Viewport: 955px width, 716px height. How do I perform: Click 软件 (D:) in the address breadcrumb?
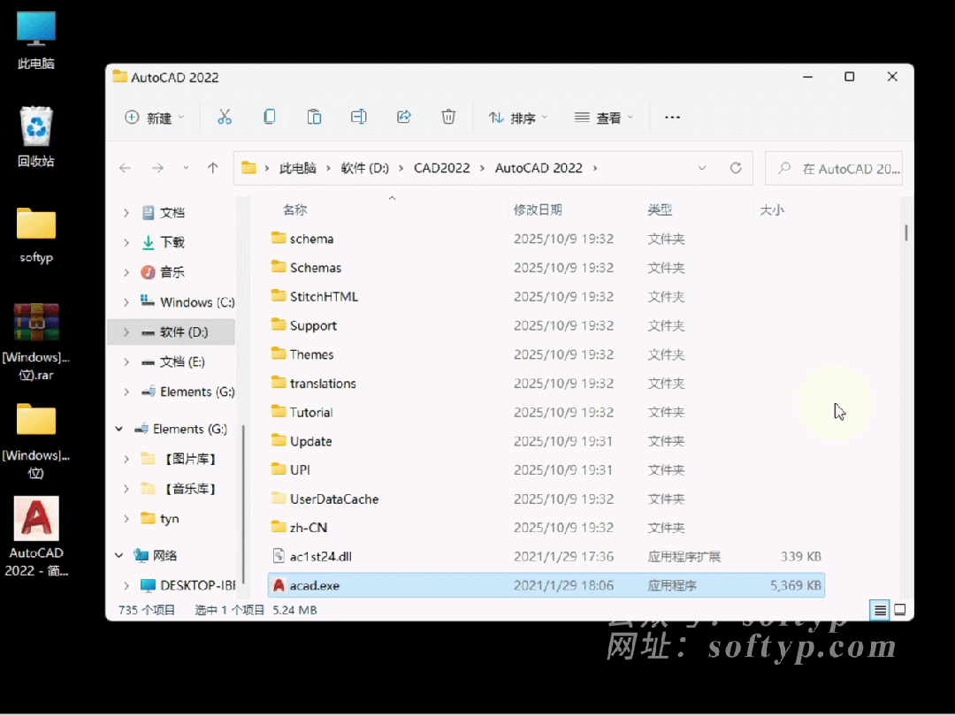click(365, 168)
